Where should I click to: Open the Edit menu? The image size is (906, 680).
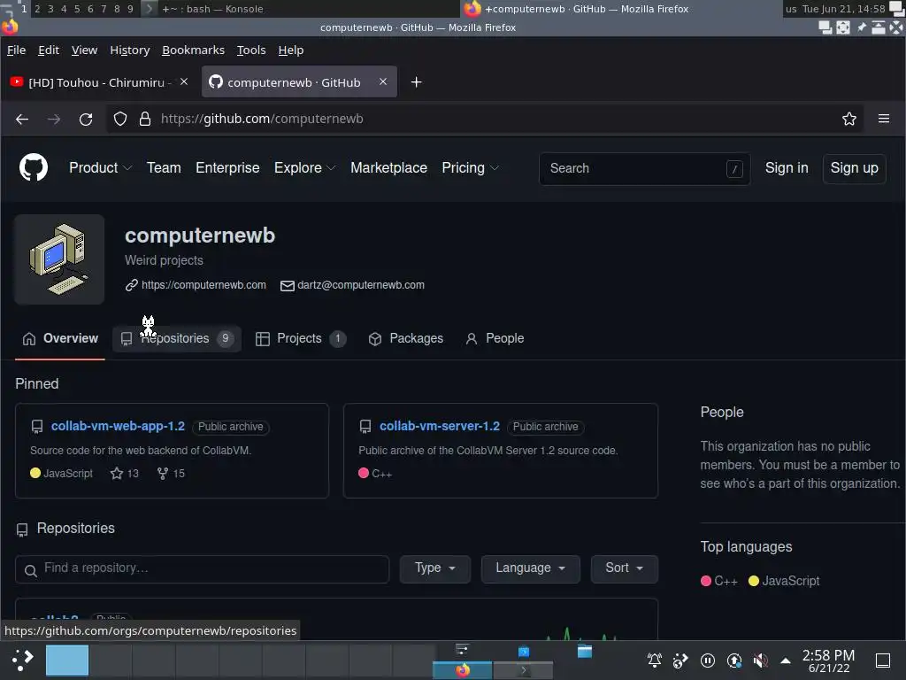[x=49, y=50]
